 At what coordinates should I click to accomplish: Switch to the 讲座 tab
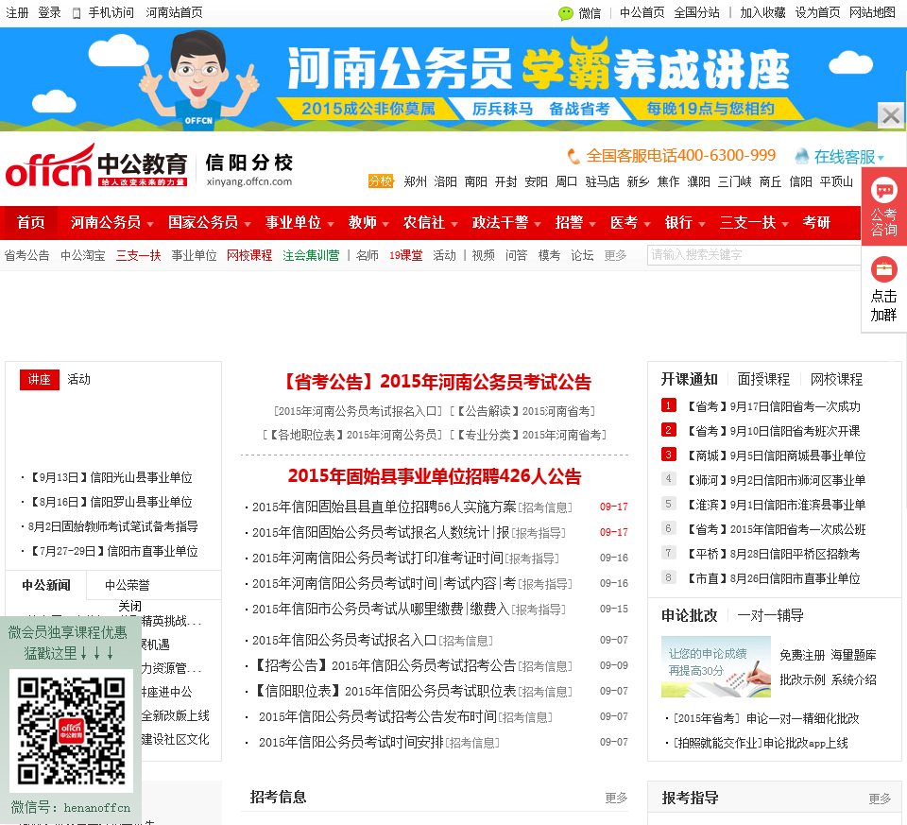[40, 380]
